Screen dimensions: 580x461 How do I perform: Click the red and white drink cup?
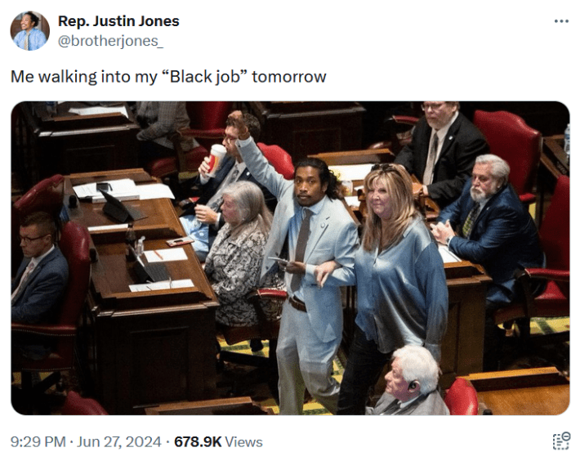point(216,159)
